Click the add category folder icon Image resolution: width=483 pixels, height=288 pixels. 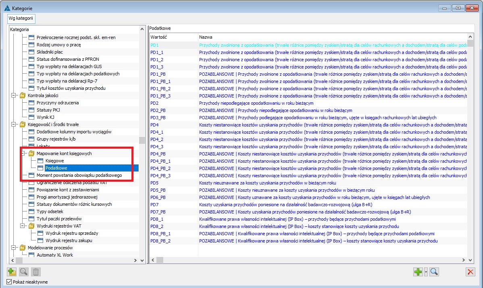[12, 272]
